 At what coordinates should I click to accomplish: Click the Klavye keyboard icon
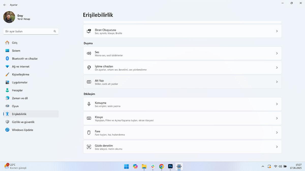point(89,118)
